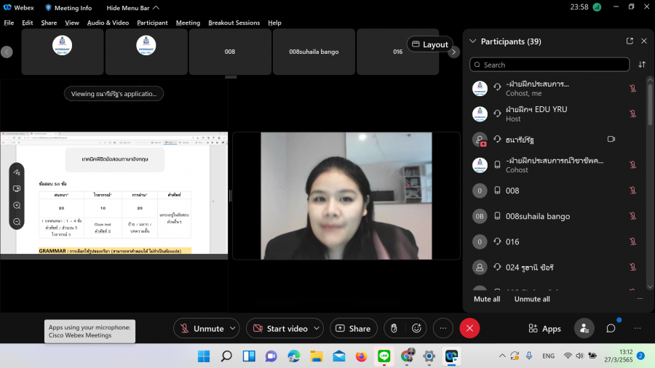Open the Breakout Sessions menu
This screenshot has width=655, height=368.
234,23
